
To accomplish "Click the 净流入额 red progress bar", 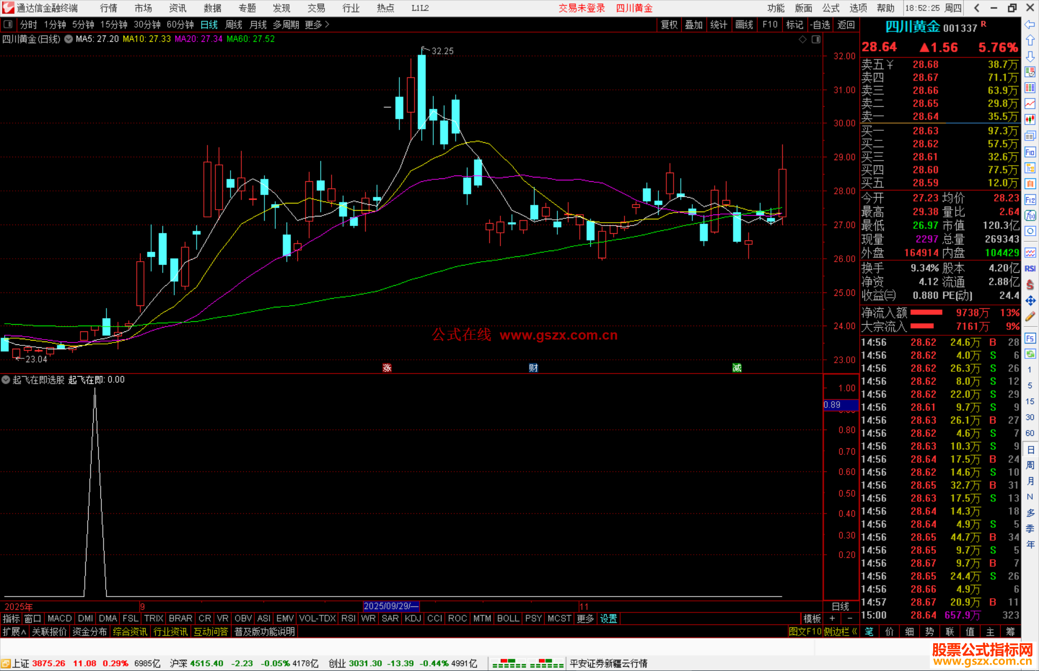I will coord(926,313).
